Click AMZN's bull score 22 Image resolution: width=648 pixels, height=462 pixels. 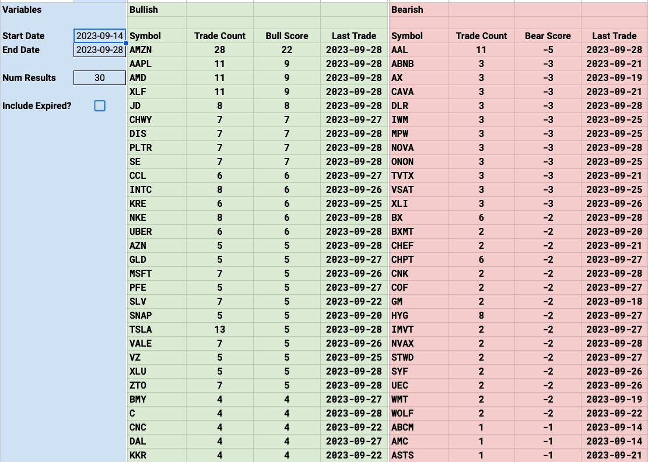pyautogui.click(x=287, y=50)
